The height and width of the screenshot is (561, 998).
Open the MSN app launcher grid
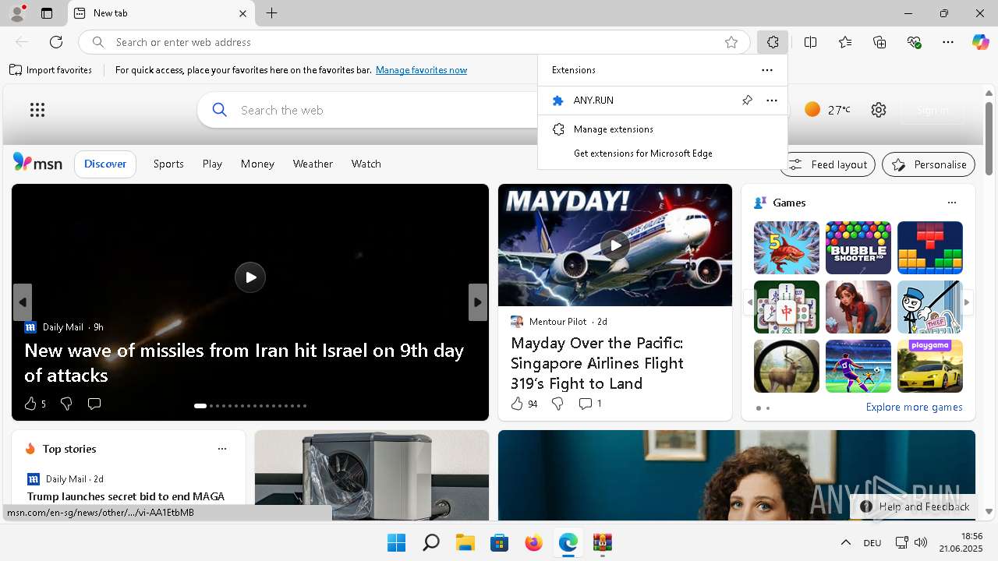coord(37,110)
